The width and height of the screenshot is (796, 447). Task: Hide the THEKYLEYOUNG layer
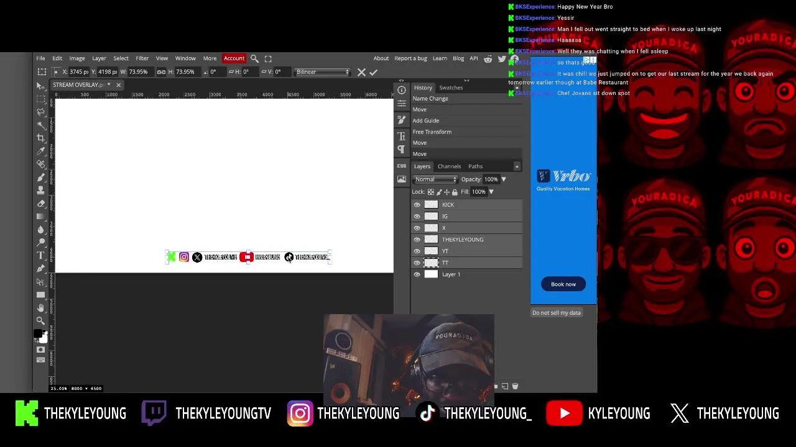417,240
